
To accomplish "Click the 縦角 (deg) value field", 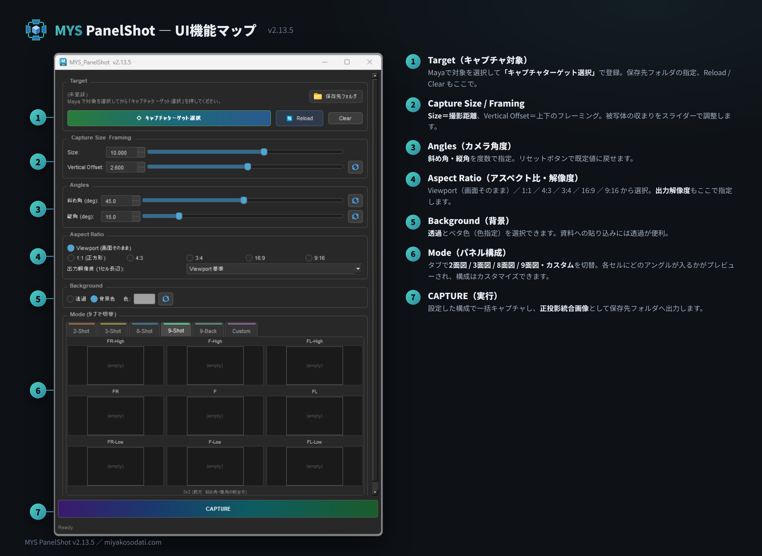I will (x=117, y=217).
